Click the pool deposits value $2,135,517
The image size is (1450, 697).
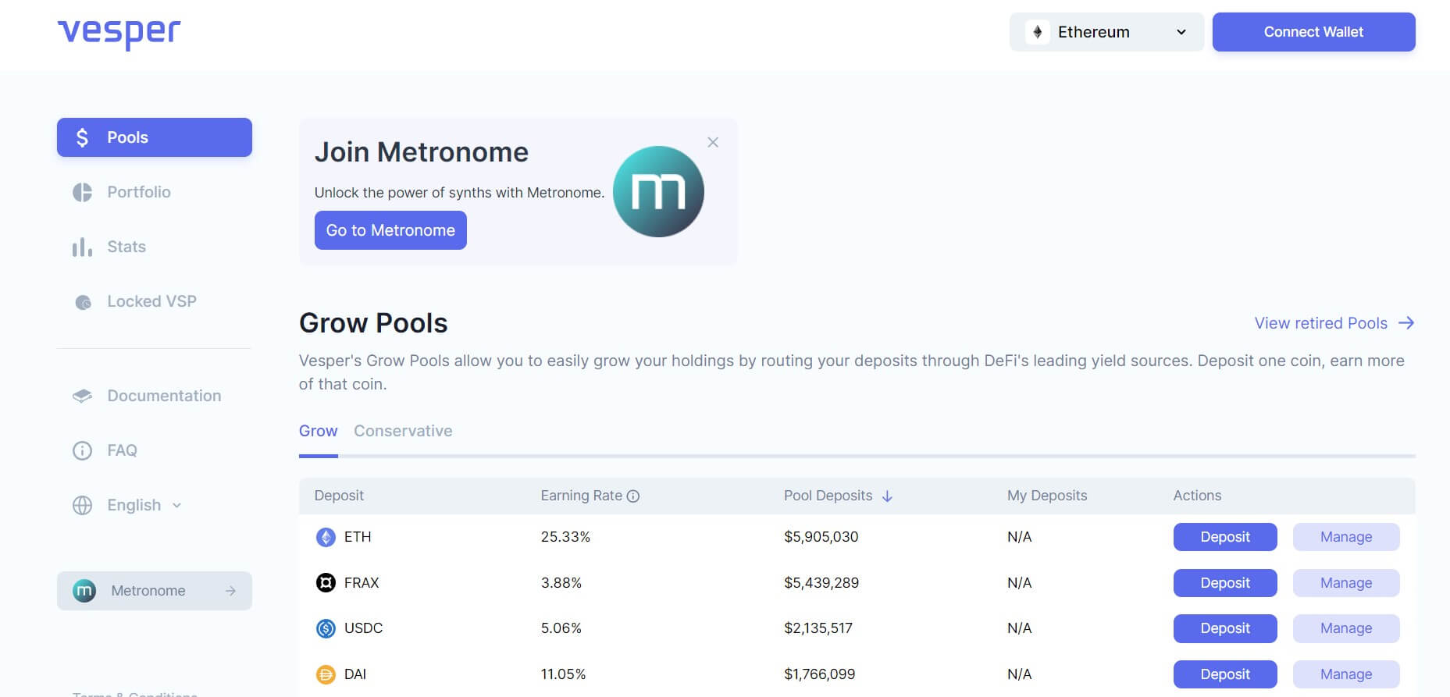(818, 628)
